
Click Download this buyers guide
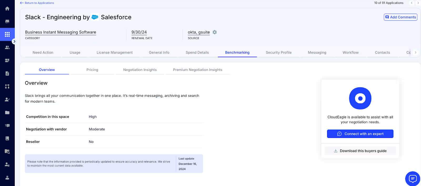[360, 151]
